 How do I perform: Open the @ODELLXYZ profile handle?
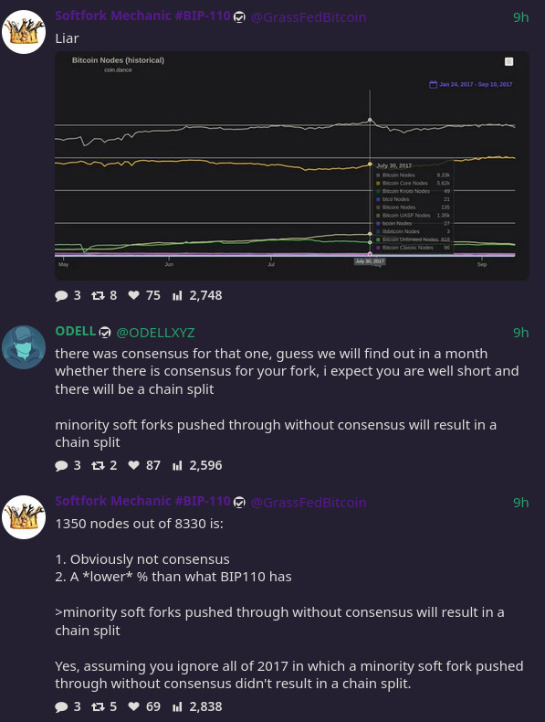(x=155, y=333)
